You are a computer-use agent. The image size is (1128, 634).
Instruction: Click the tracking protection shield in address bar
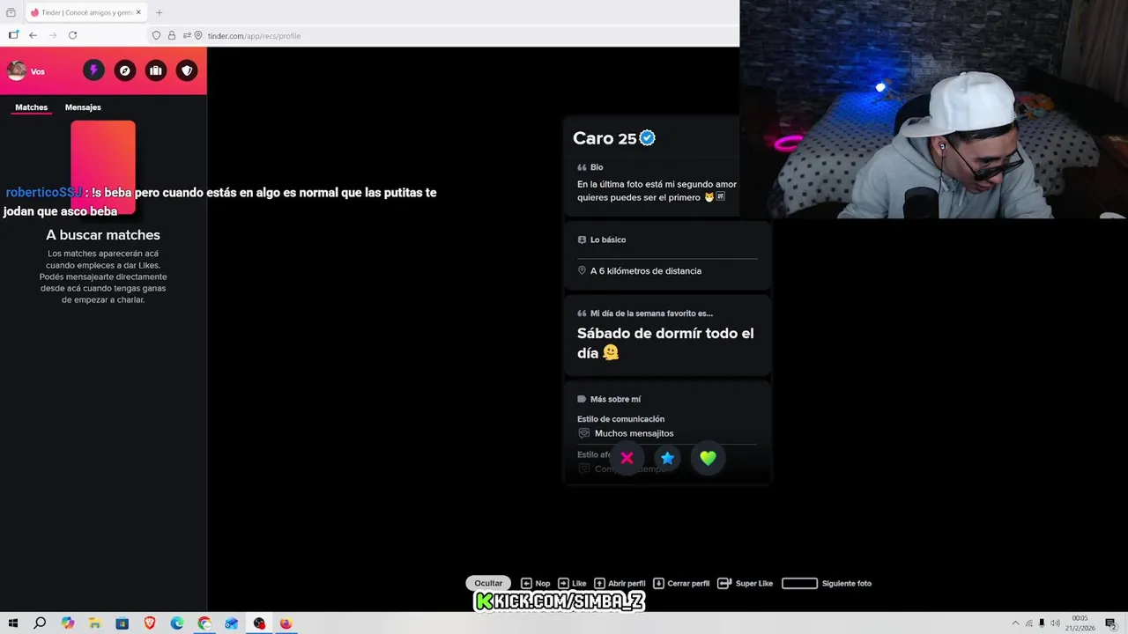point(157,35)
